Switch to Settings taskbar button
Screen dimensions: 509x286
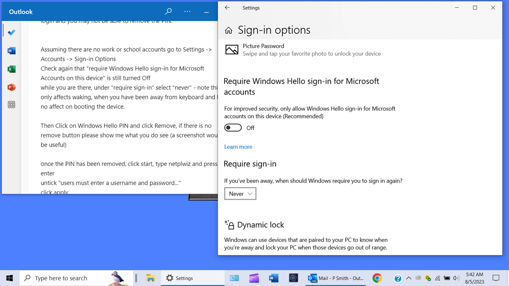point(193,278)
